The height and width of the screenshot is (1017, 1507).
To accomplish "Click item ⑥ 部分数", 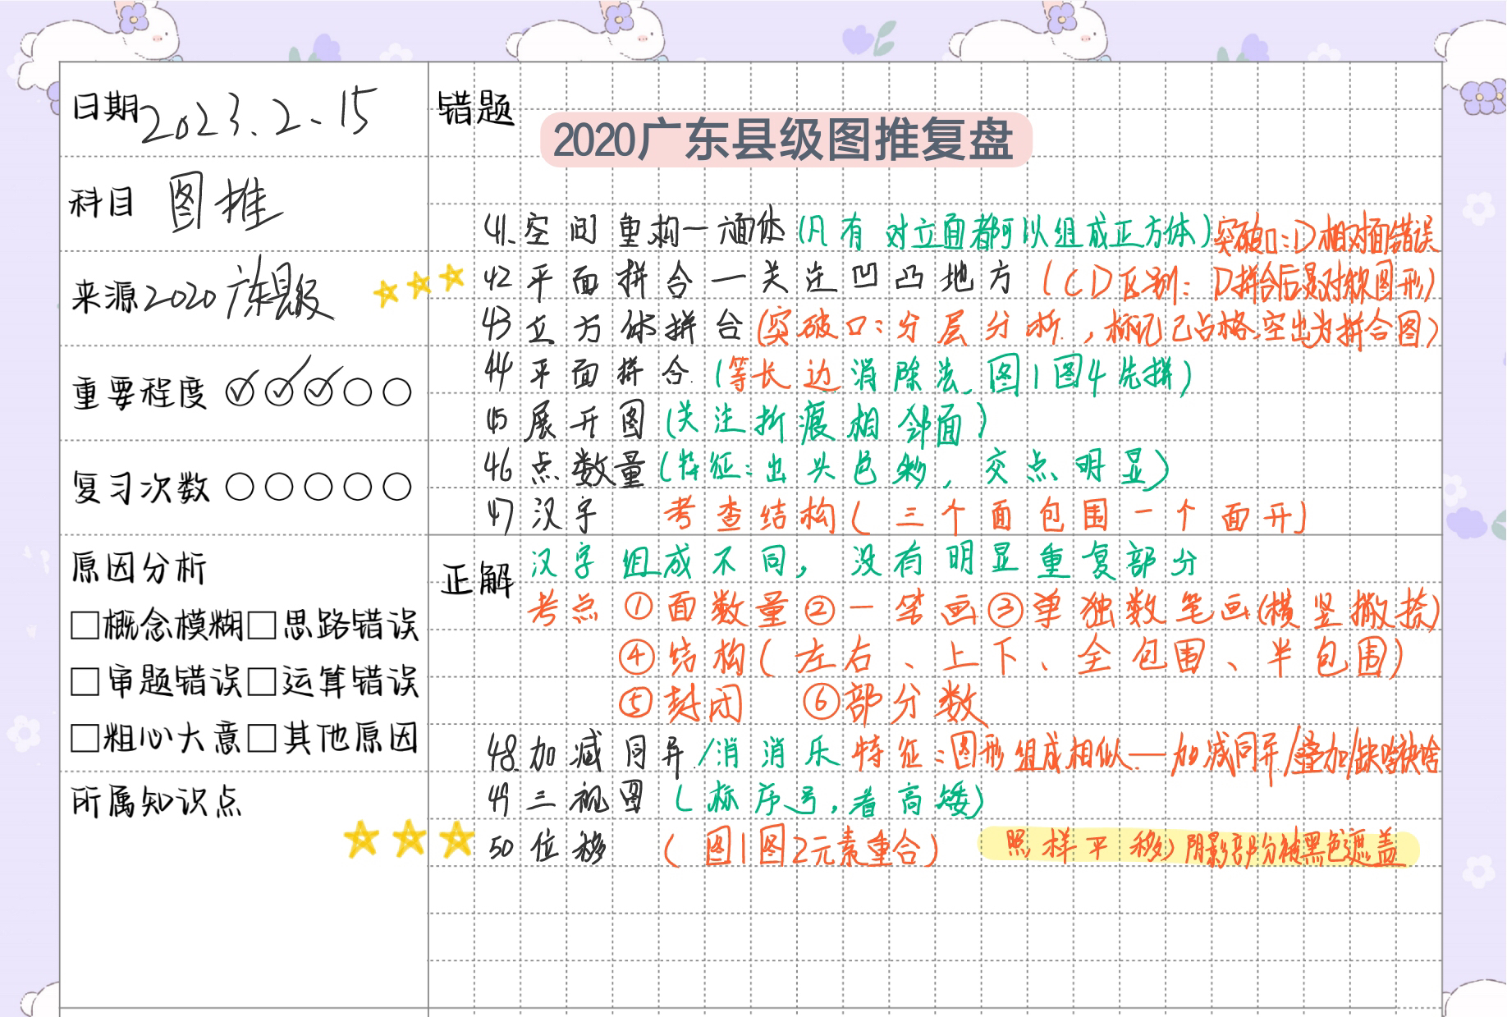I will 892,704.
